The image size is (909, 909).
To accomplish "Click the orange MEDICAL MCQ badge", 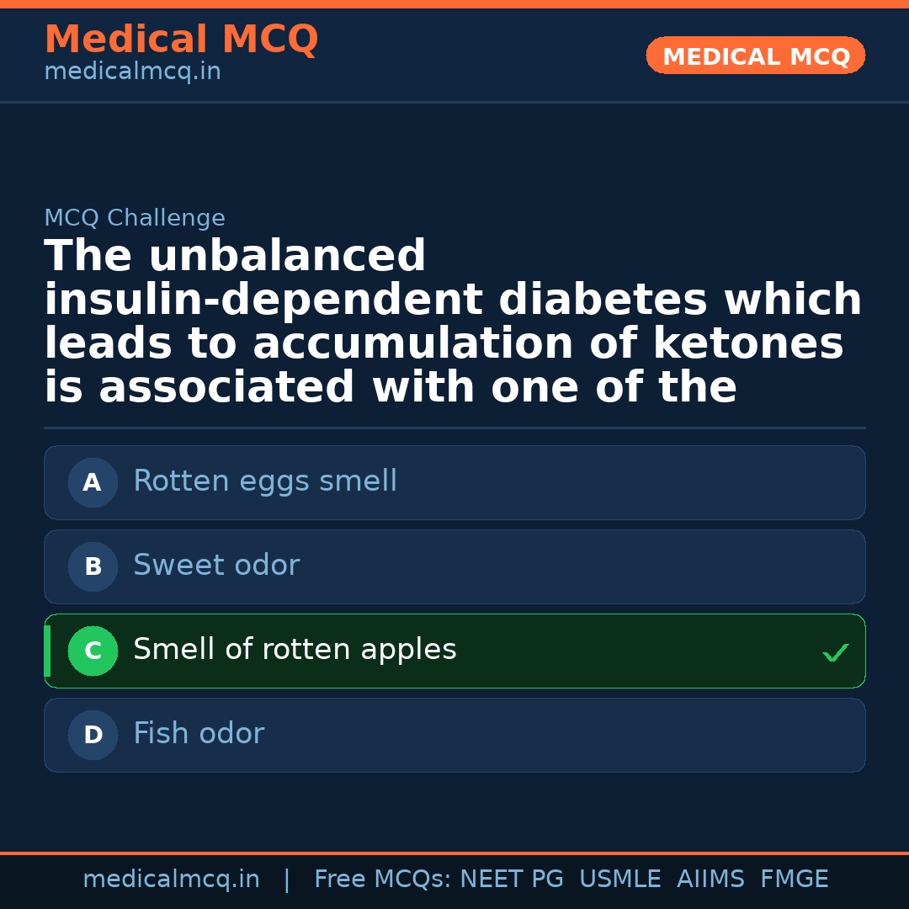I will (x=755, y=56).
